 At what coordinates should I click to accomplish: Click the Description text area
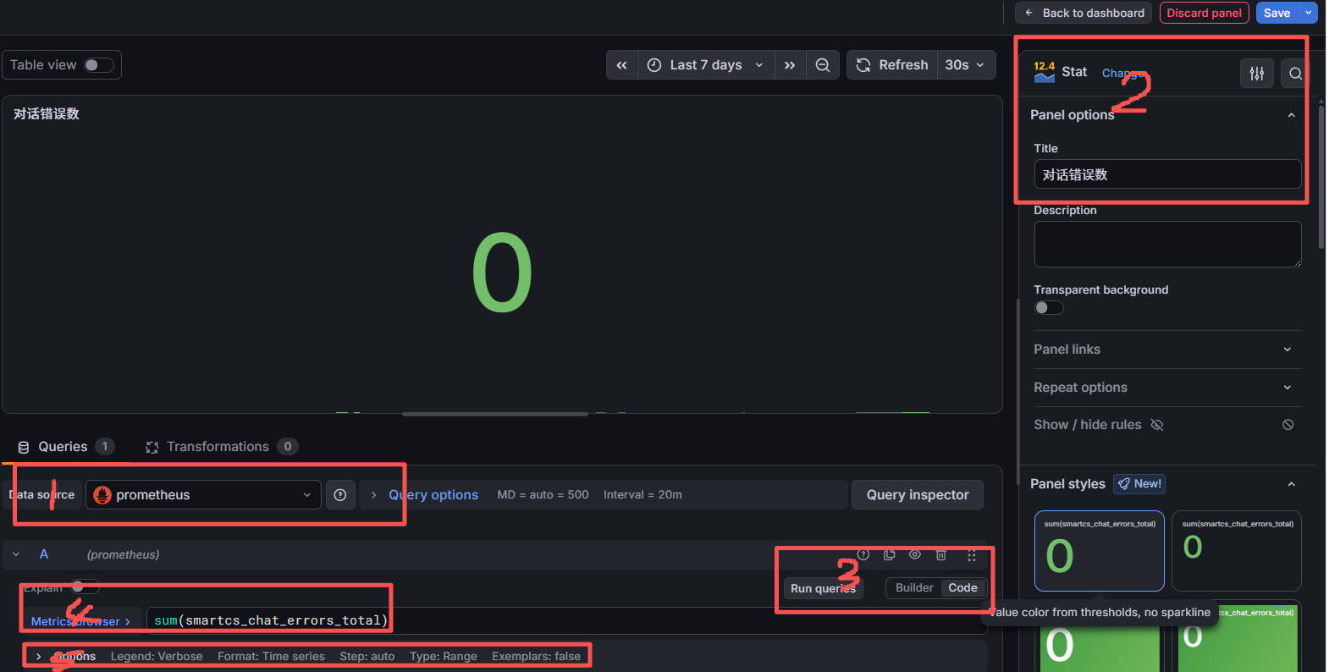pos(1167,245)
